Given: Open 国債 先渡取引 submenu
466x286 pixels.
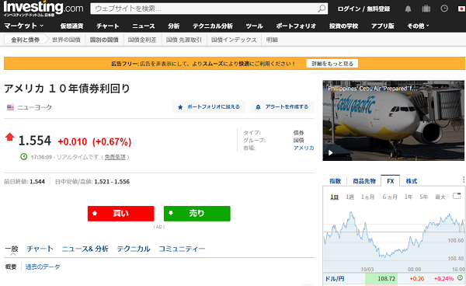Looking at the screenshot, I should click(x=184, y=40).
